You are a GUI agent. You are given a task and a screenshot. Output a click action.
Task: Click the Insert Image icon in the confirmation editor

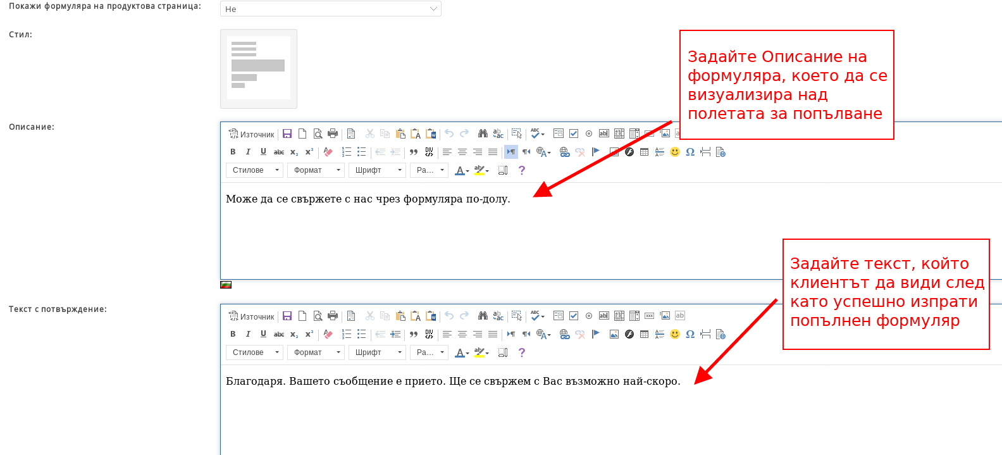click(x=614, y=334)
